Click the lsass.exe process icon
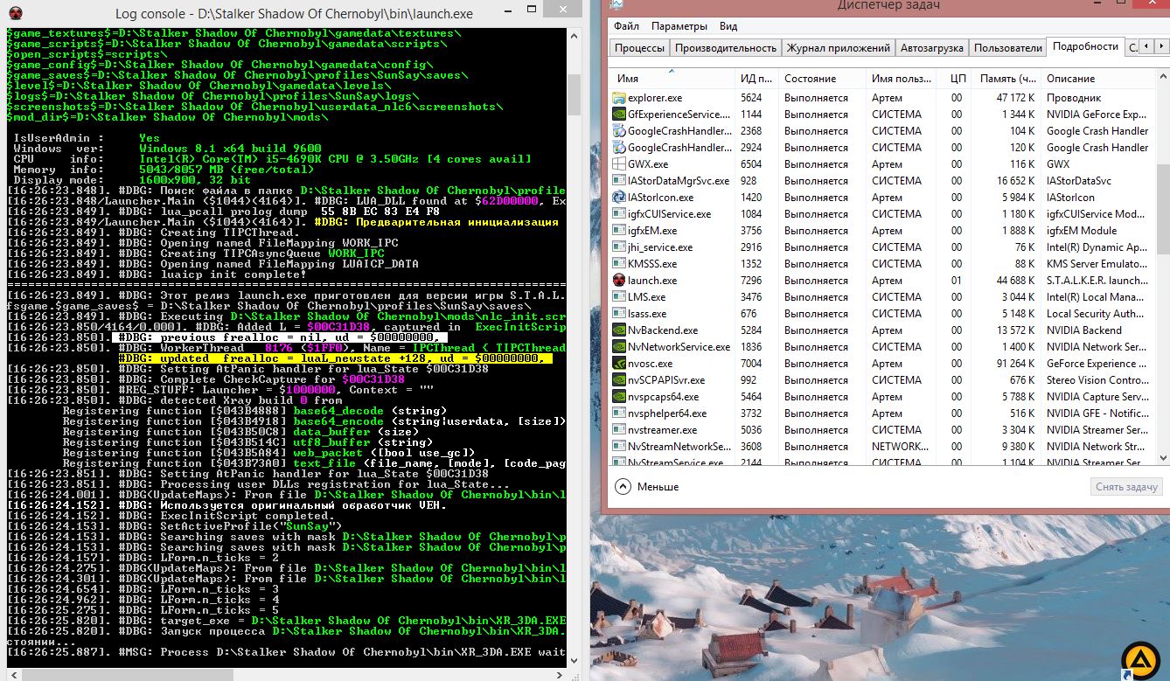This screenshot has width=1170, height=681. coord(619,314)
